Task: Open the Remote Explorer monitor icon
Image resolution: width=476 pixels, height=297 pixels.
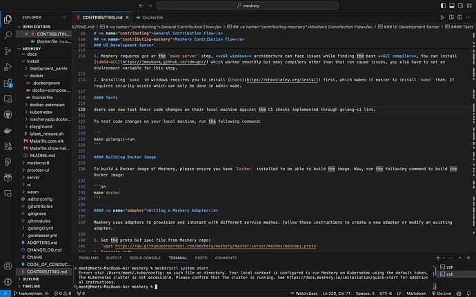Action: click(x=8, y=99)
